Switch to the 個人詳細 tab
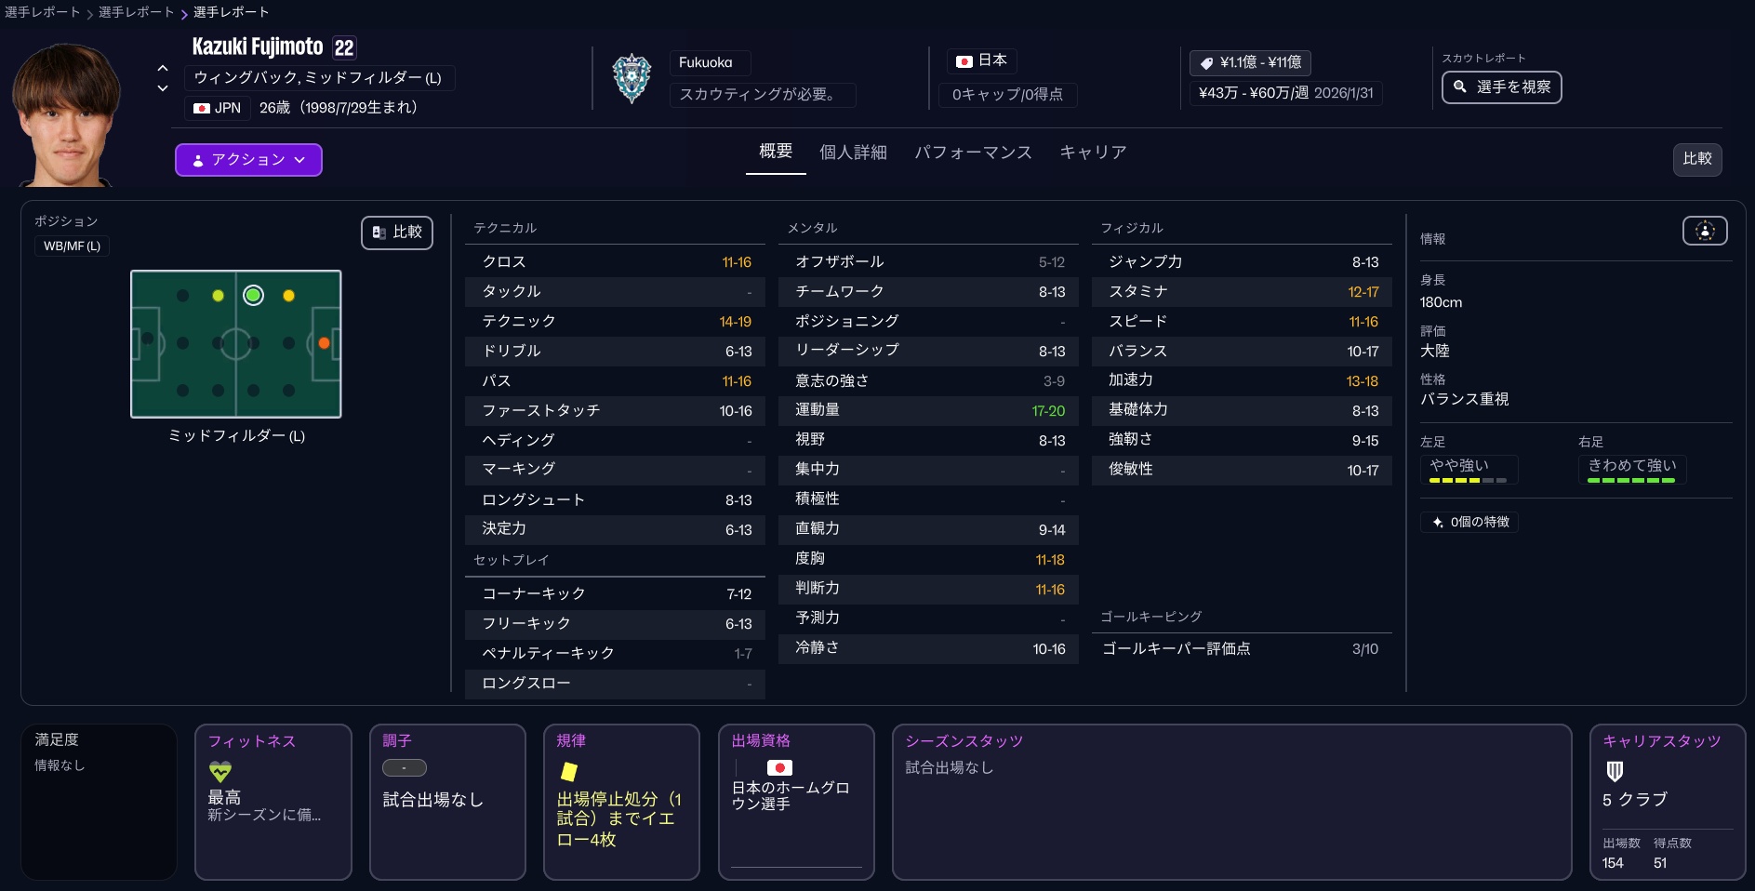This screenshot has width=1755, height=891. (852, 153)
